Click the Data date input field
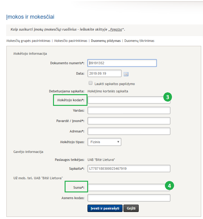203x219 pixels. (x=105, y=74)
